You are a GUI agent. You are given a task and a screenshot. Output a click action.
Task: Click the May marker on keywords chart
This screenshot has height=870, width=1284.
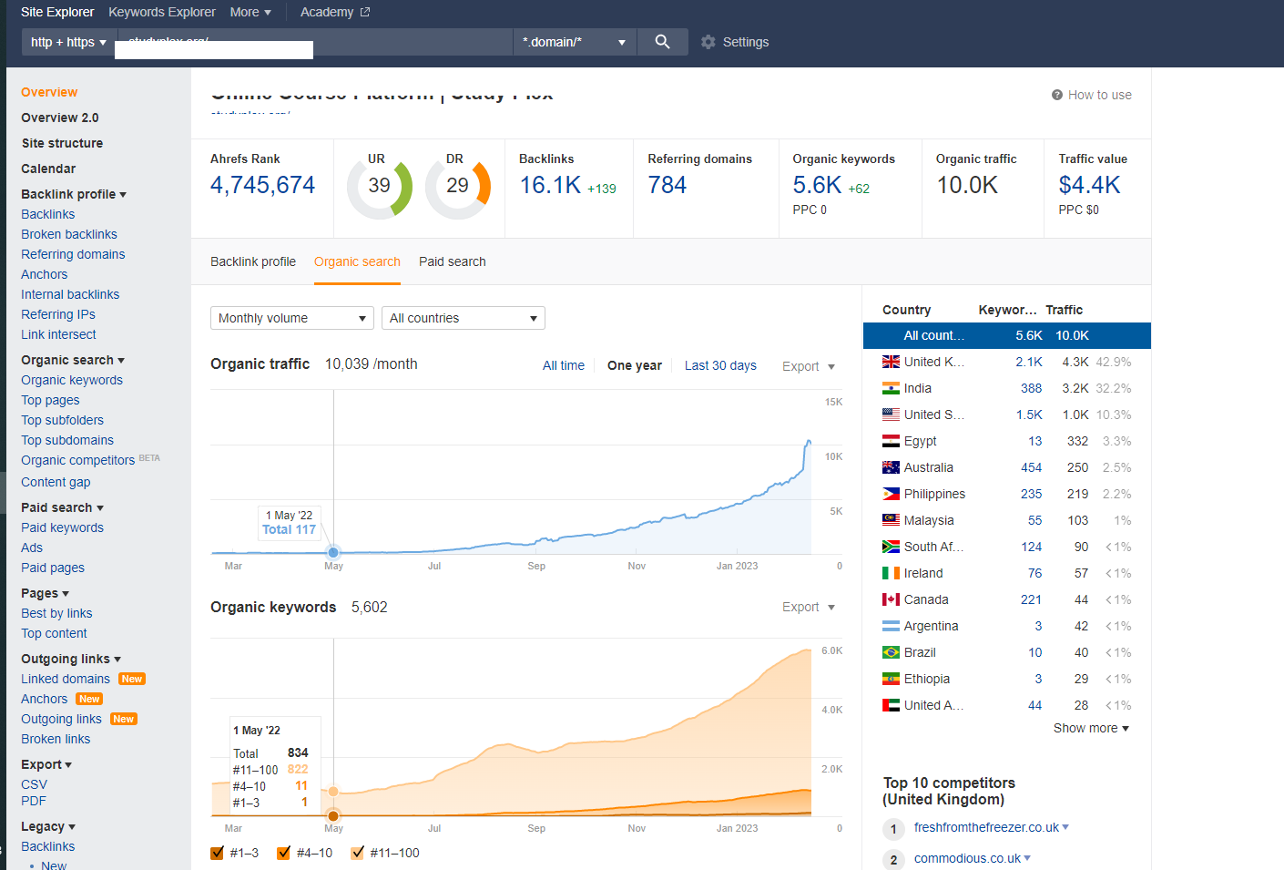333,815
